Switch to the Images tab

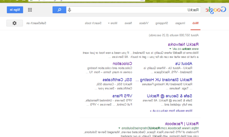(180, 23)
